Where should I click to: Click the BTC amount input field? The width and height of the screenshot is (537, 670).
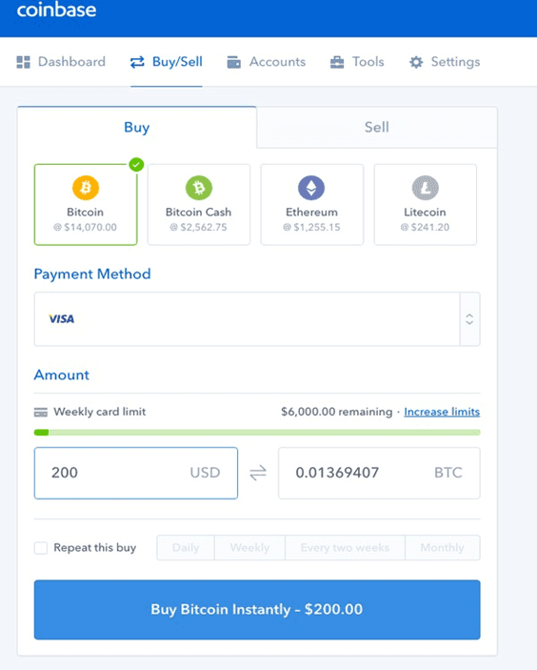click(379, 473)
